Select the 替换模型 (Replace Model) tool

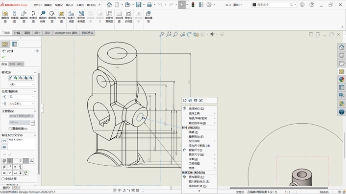[x=148, y=17]
